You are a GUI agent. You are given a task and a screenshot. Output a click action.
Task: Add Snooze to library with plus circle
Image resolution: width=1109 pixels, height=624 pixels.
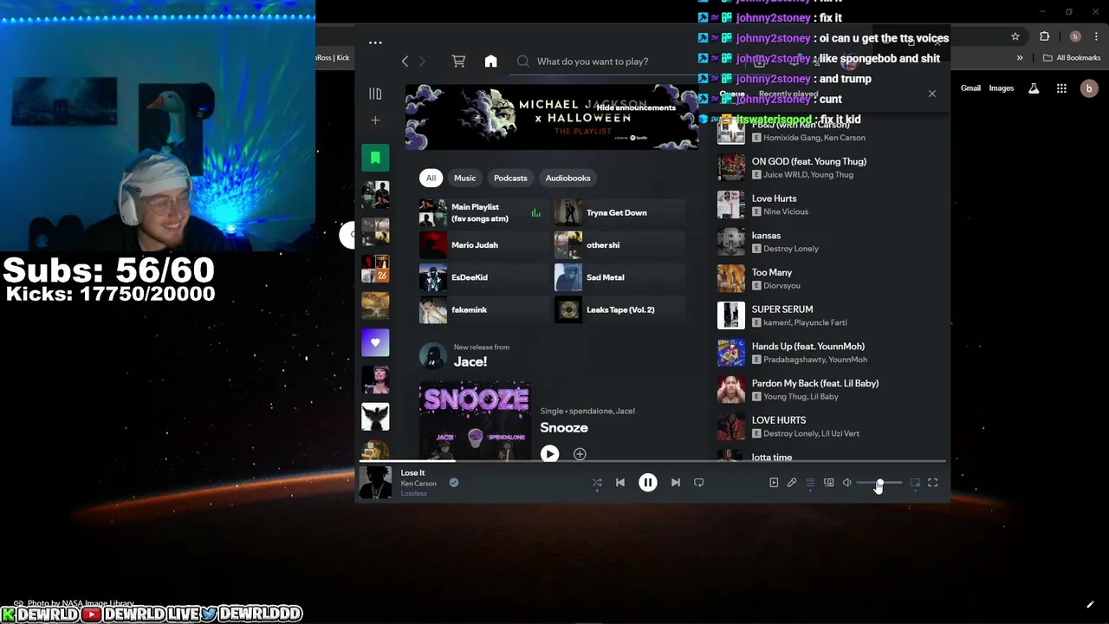click(x=580, y=454)
